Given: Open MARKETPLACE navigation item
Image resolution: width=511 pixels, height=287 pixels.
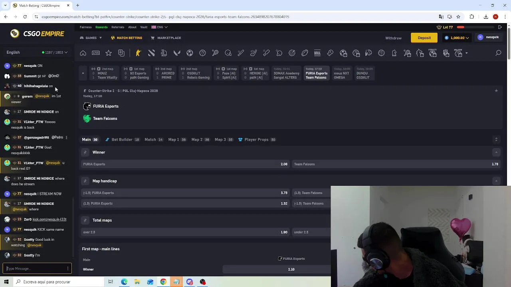Looking at the screenshot, I should point(166,38).
